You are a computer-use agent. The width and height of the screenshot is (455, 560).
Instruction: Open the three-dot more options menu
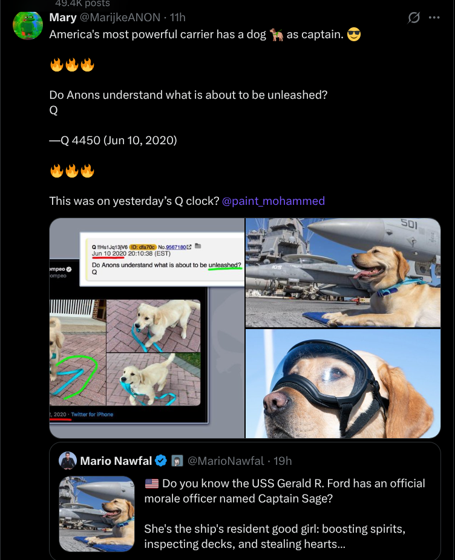[434, 17]
